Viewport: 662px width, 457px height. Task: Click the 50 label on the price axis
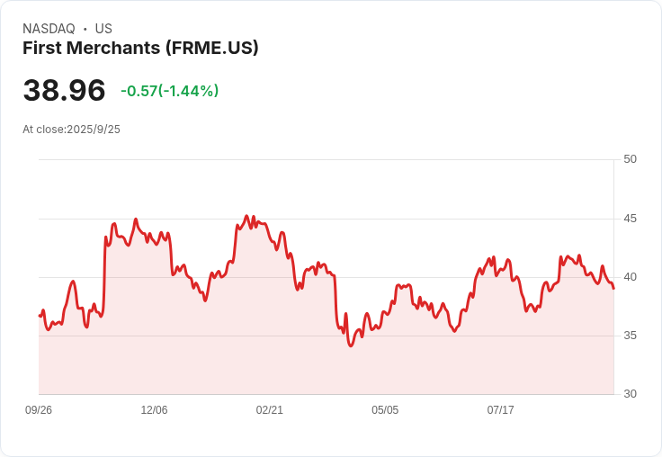click(630, 159)
